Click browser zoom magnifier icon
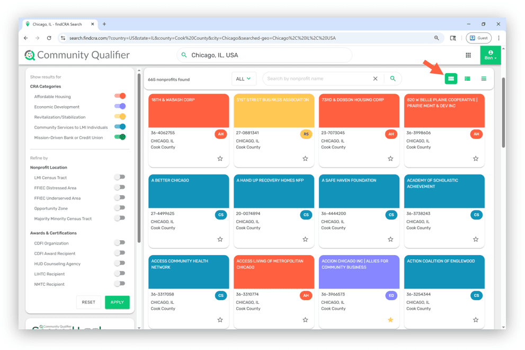Screen dimensions: 525x350 coord(437,38)
